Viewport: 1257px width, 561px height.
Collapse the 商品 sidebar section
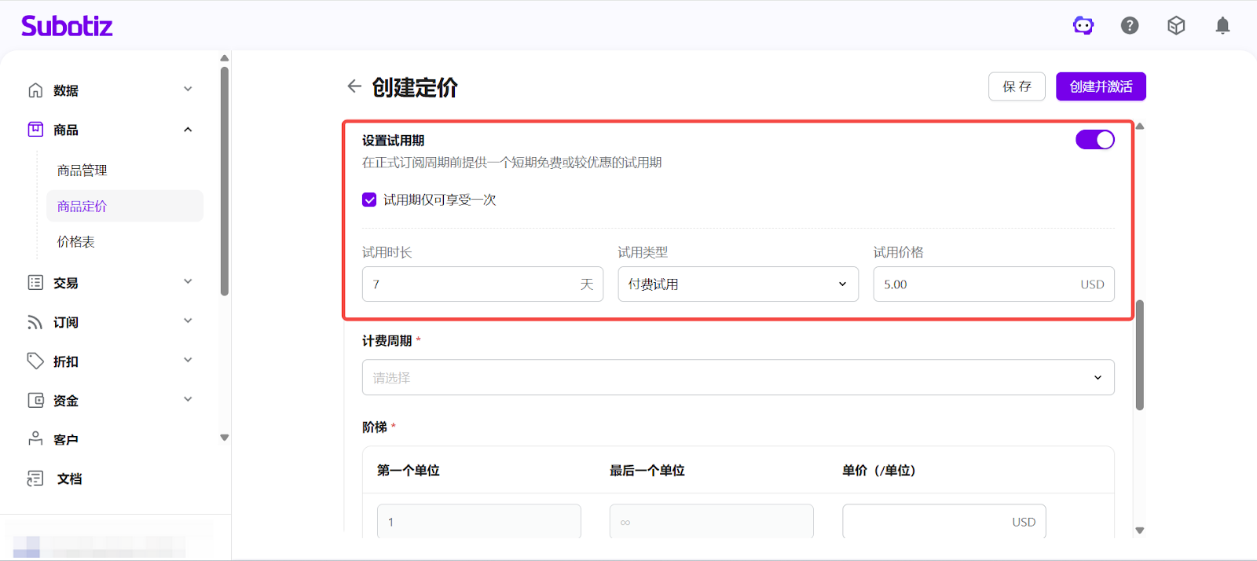[188, 130]
